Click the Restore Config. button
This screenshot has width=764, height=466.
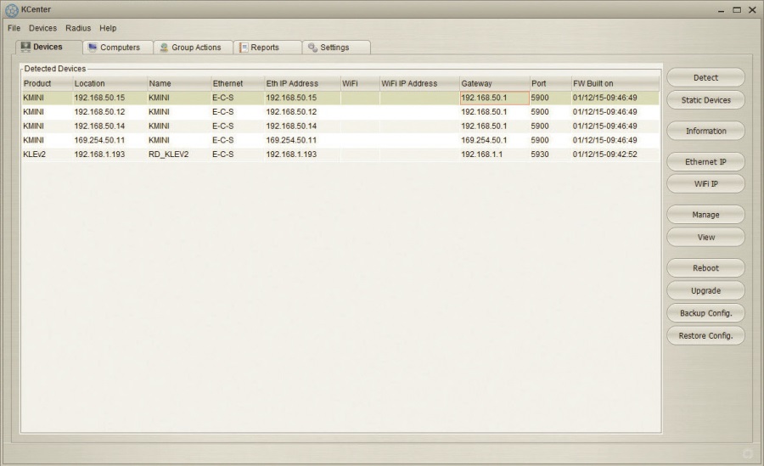pos(705,335)
